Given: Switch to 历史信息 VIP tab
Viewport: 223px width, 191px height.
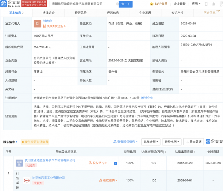Looking at the screenshot, I should pyautogui.click(x=210, y=13).
